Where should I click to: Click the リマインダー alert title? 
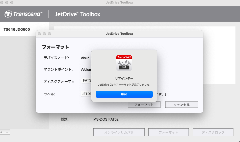tap(124, 78)
